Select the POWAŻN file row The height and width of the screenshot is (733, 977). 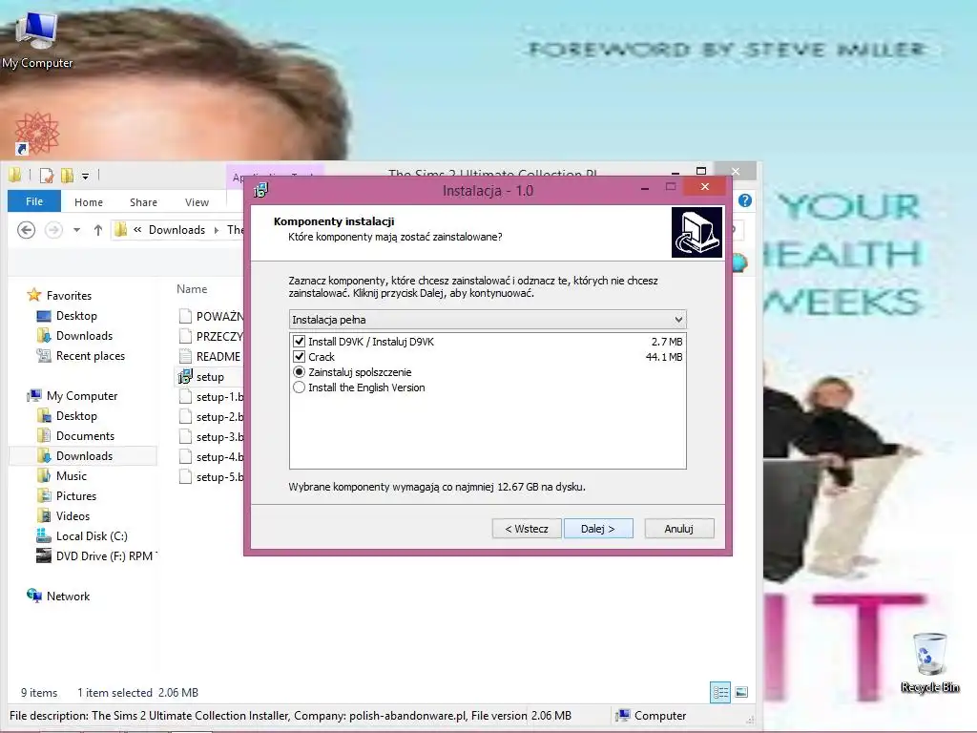pos(211,316)
